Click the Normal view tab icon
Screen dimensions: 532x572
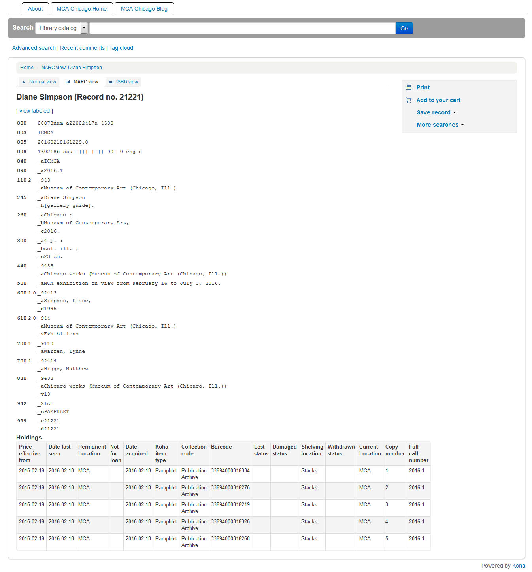pos(24,82)
